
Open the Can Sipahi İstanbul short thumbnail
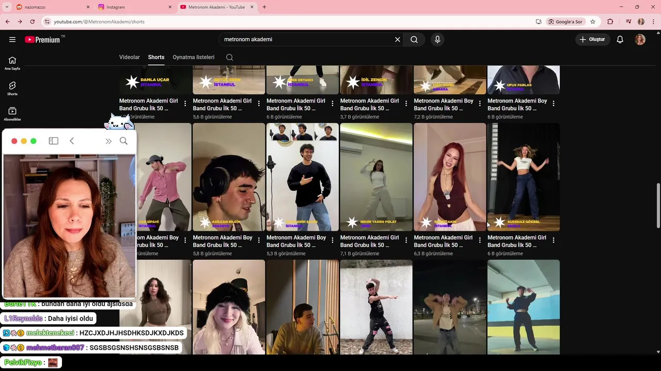(164, 177)
